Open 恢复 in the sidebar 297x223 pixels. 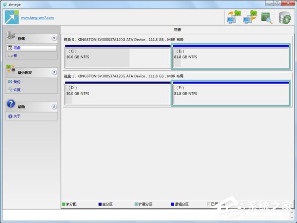click(17, 90)
